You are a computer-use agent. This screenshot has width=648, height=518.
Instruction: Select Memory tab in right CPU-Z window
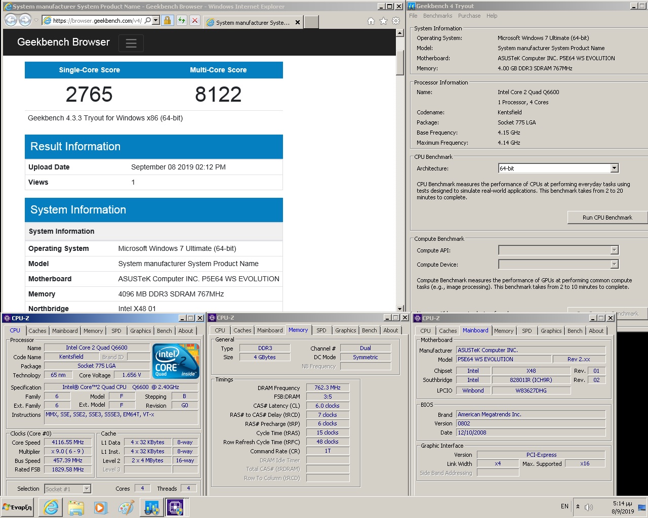click(x=504, y=331)
